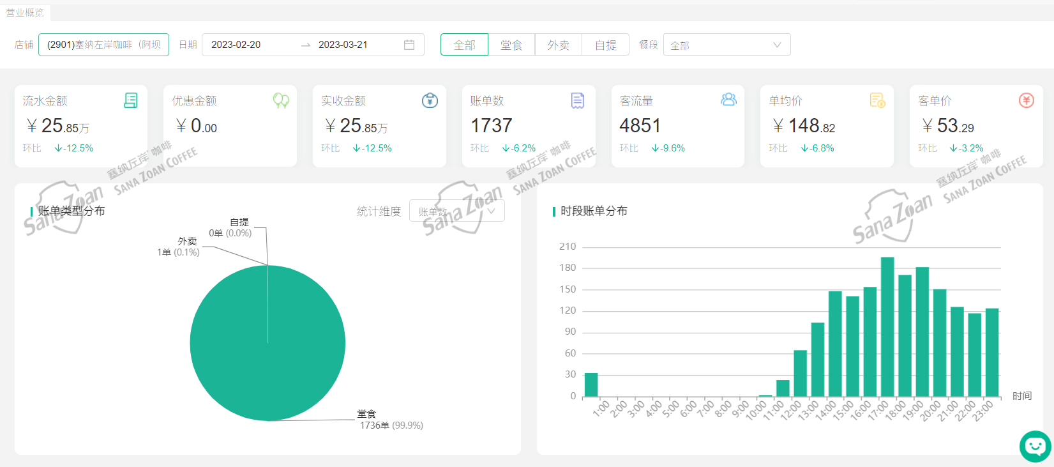Click the document icon on 账单数 card
Viewport: 1054px width, 467px height.
tap(578, 100)
